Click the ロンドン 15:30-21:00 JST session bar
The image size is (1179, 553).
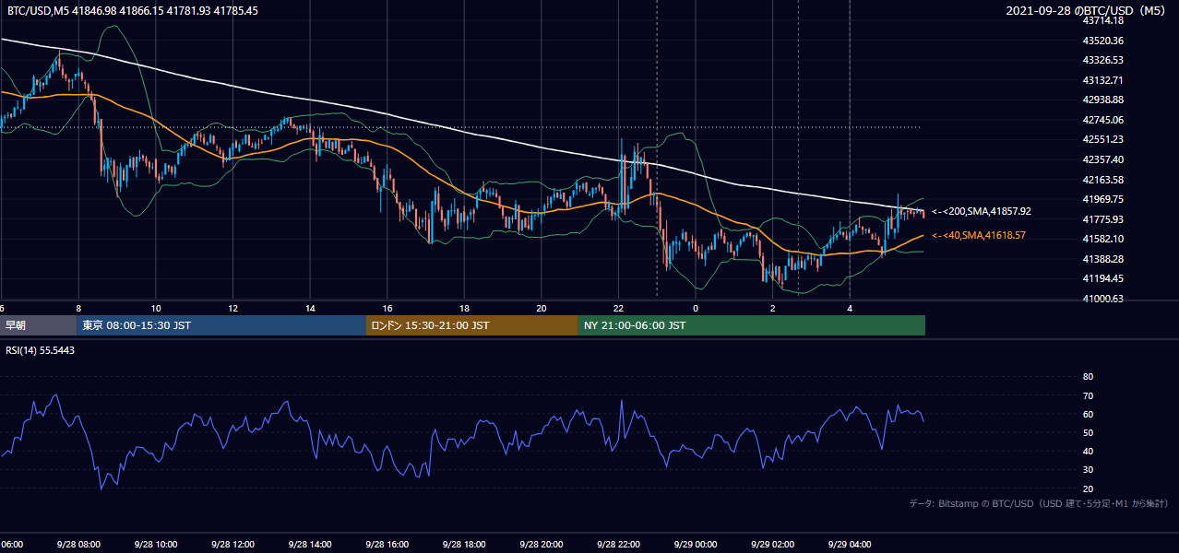click(472, 325)
